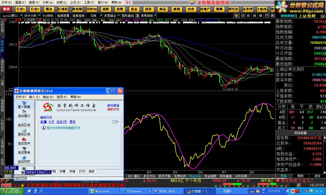Click the Windows 开始 Start button

12,191
